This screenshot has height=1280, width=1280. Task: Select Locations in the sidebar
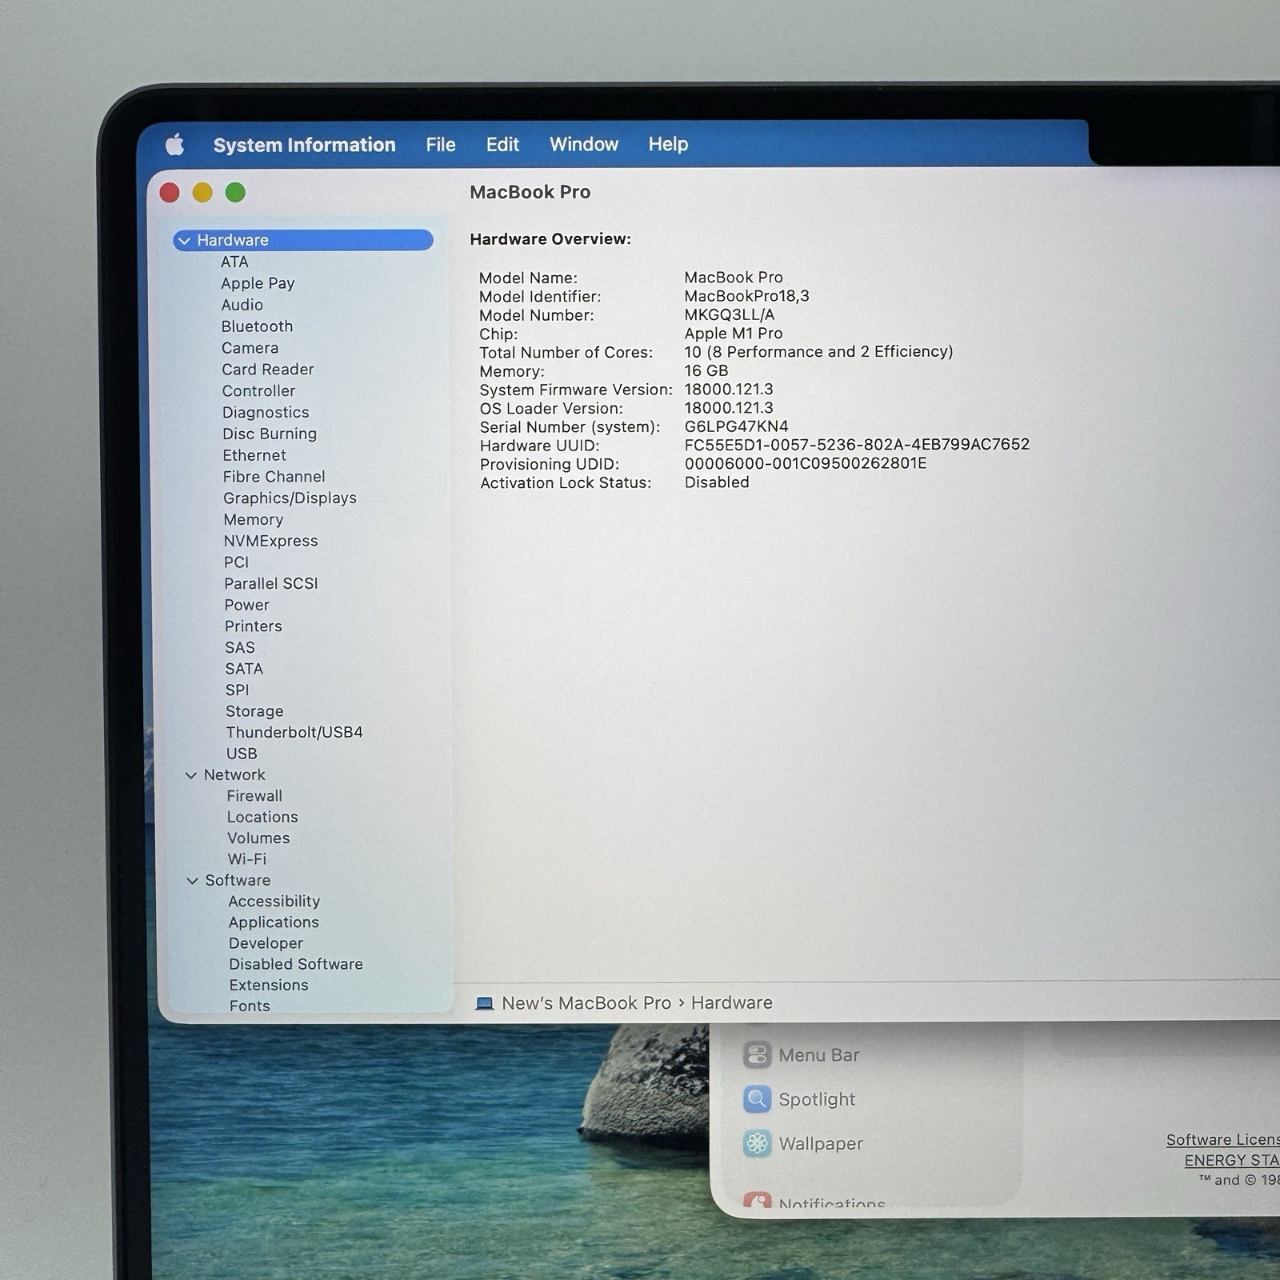[262, 817]
